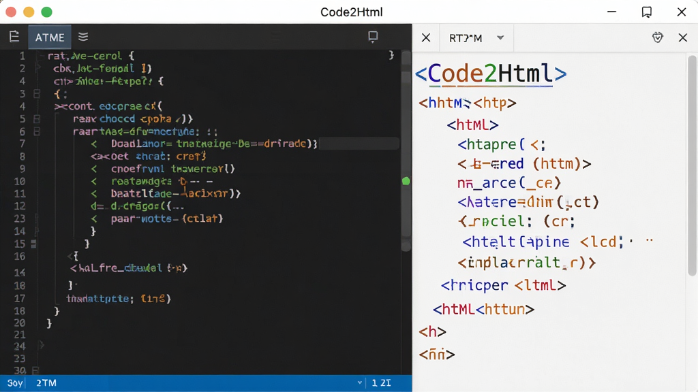Click the bookmark-shaped maximize icon in title bar
698x392 pixels.
647,12
